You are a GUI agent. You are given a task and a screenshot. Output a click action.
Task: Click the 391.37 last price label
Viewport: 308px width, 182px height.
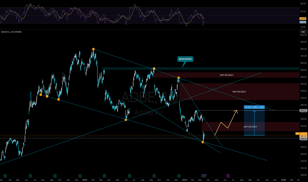click(303, 136)
